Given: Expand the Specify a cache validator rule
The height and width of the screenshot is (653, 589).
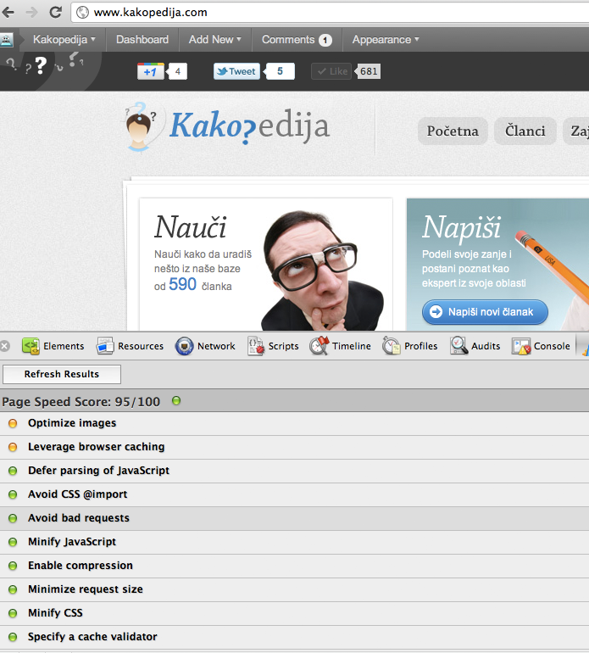Looking at the screenshot, I should [294, 637].
